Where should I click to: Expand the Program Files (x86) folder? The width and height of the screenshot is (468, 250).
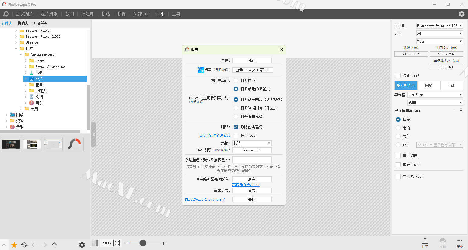click(16, 36)
